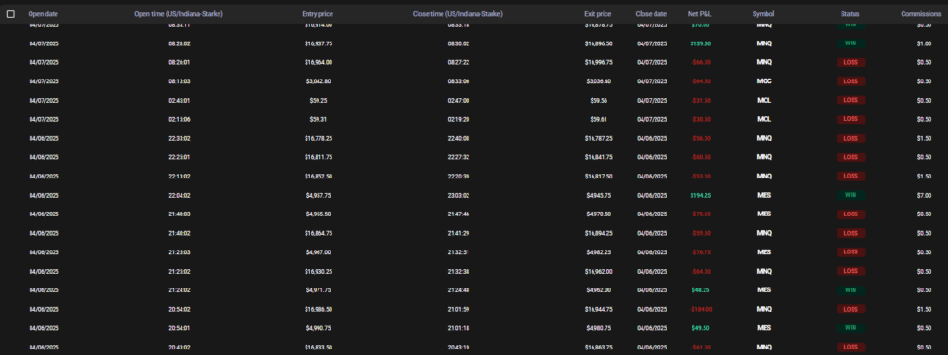Select the LOSS badge on MGC row
The image size is (948, 355).
pos(851,81)
